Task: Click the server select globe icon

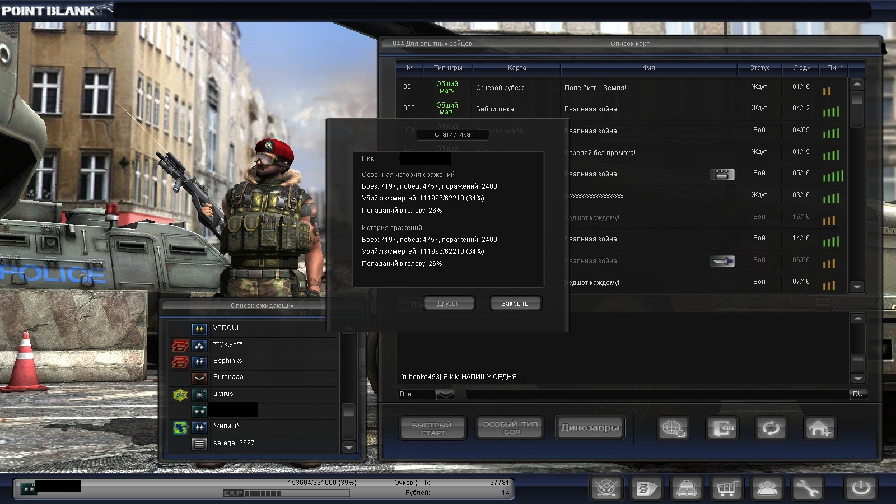Action: click(673, 428)
